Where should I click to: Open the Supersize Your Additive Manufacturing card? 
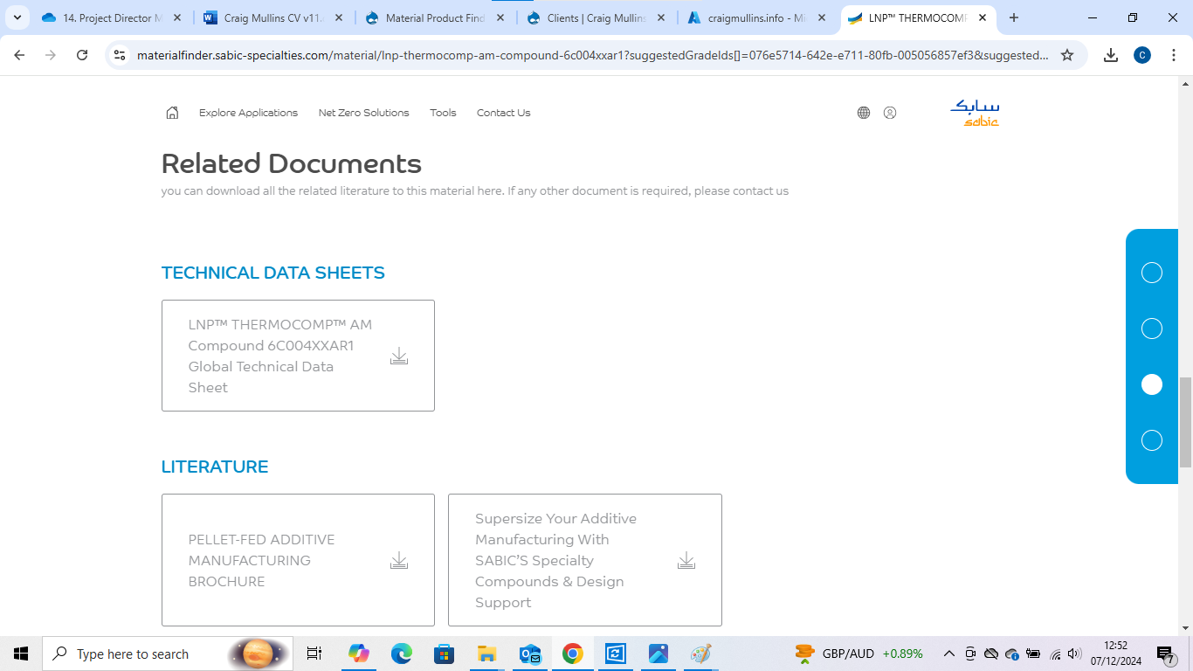pyautogui.click(x=585, y=560)
